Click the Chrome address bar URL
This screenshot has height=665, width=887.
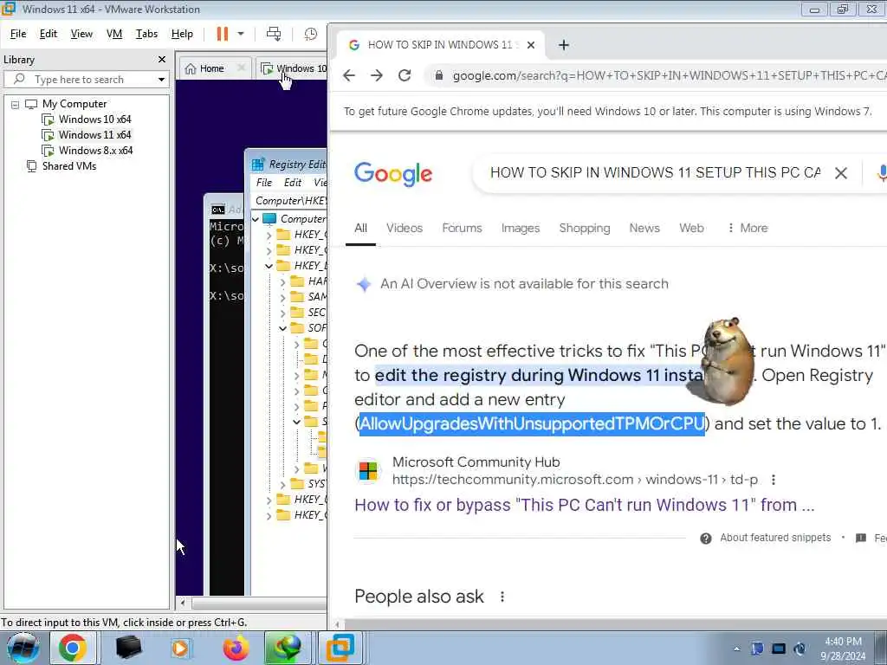(x=670, y=75)
